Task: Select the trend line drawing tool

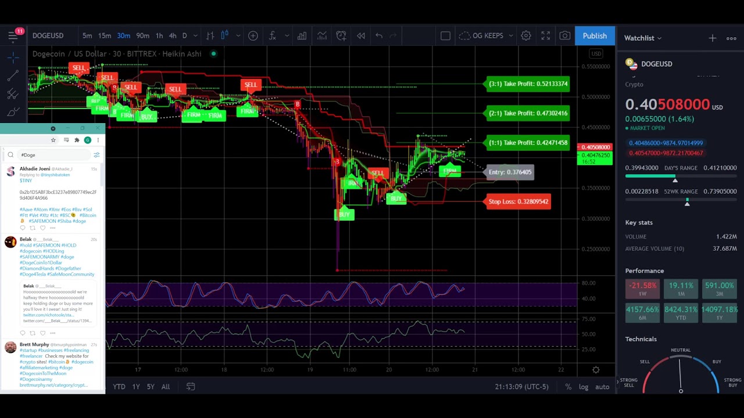Action: point(13,76)
